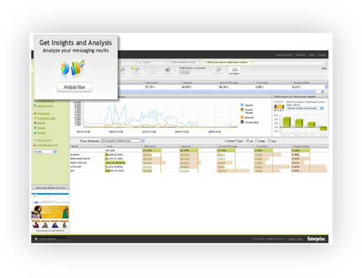Click the Search Masters input field
This screenshot has width=362, height=278.
click(51, 239)
